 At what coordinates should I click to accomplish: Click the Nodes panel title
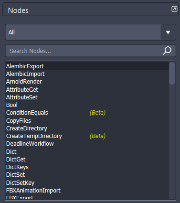tap(18, 11)
